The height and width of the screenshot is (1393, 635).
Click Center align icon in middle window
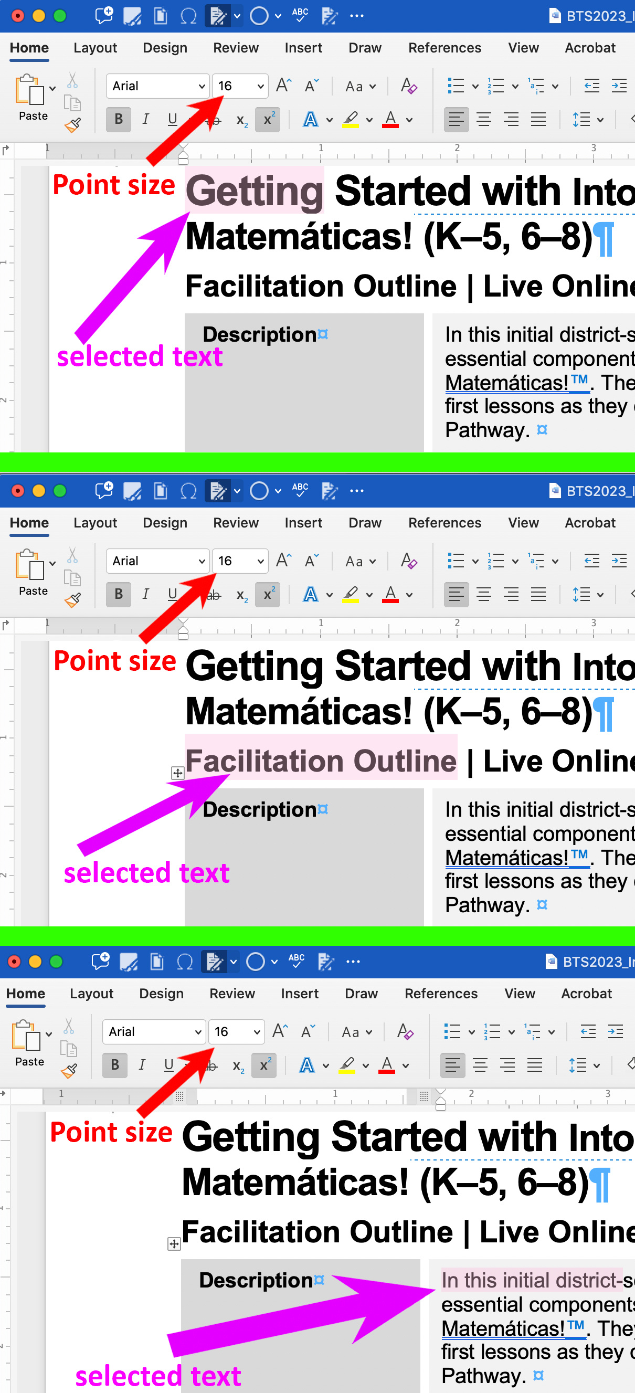point(483,594)
